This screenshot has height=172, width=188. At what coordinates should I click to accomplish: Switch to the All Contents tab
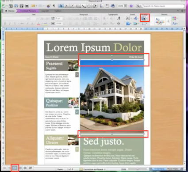click(x=159, y=169)
